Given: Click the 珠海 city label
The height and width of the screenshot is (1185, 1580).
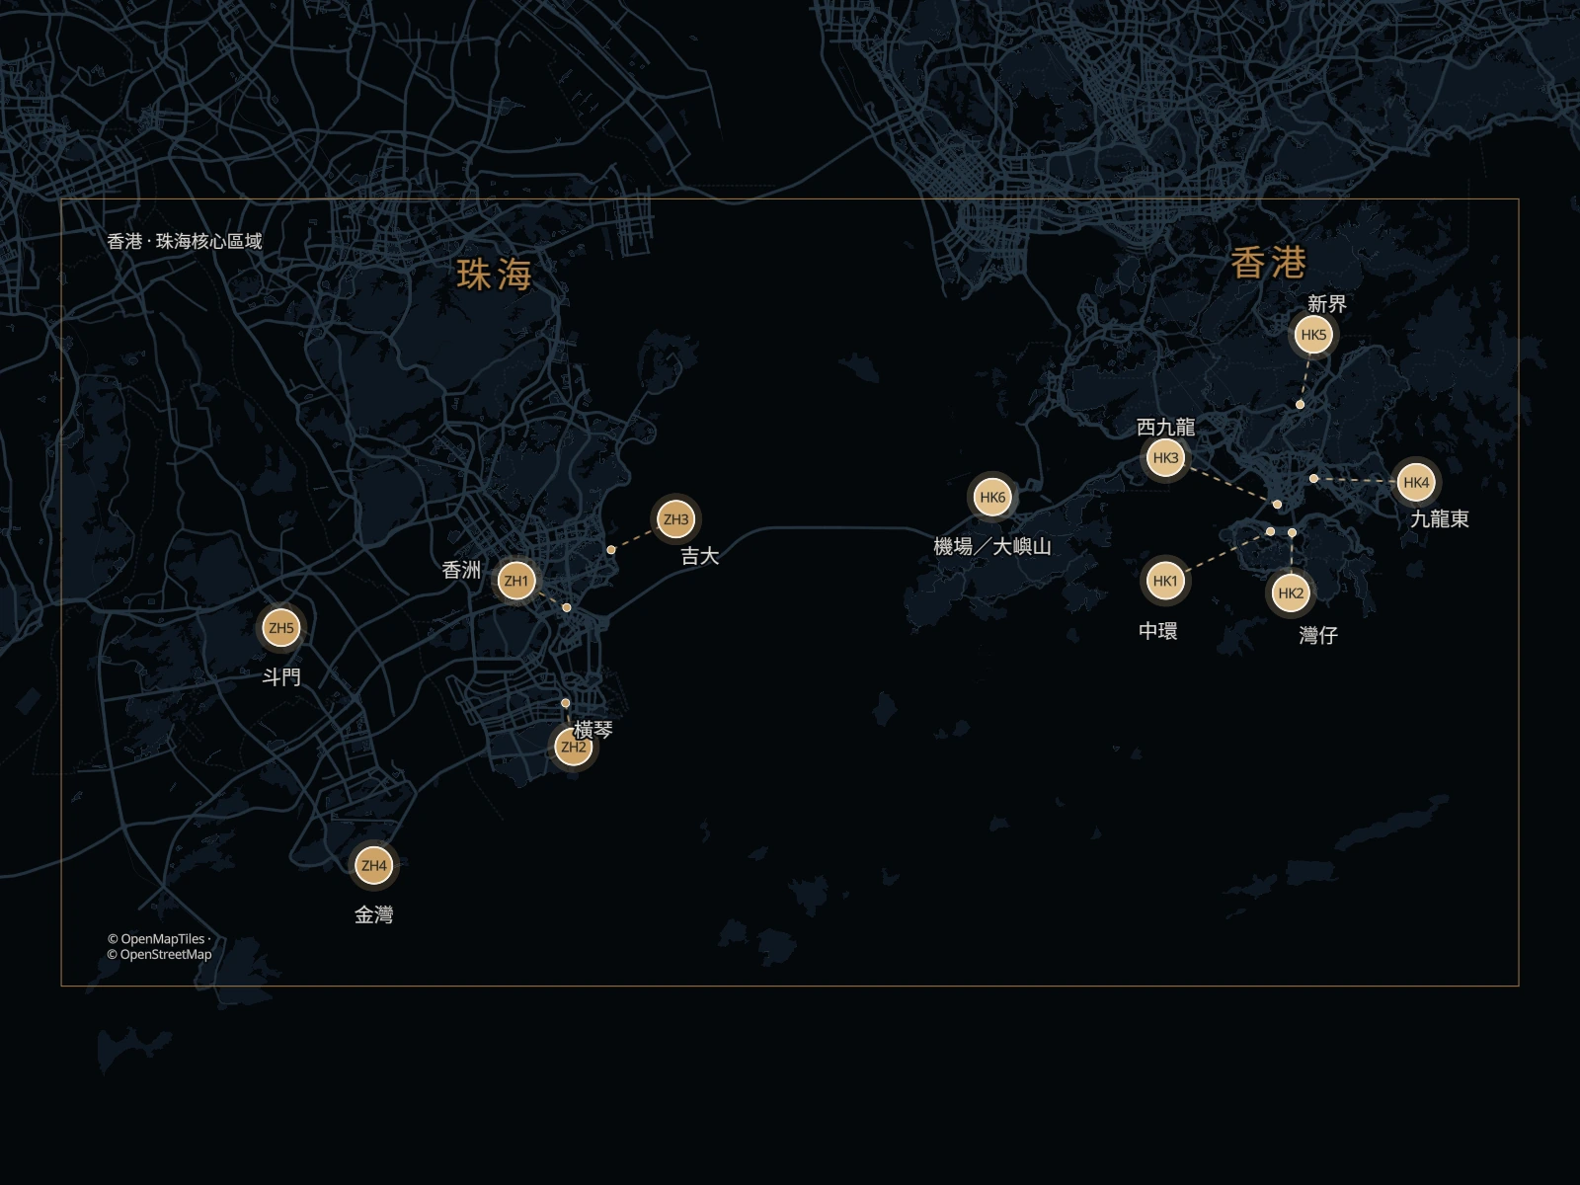Looking at the screenshot, I should click(x=495, y=275).
